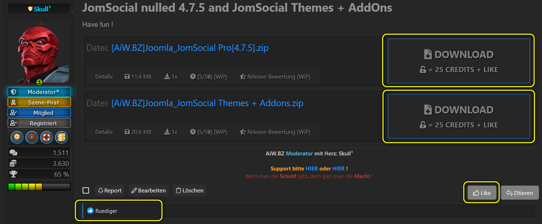542x224 pixels.
Task: Click the shield icon next to Skull³ name
Action: (30, 8)
